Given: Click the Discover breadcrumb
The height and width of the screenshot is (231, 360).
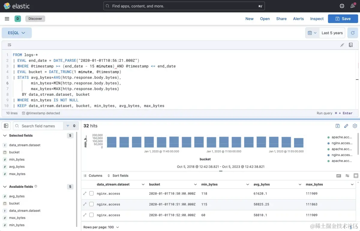Looking at the screenshot, I should click(x=35, y=19).
